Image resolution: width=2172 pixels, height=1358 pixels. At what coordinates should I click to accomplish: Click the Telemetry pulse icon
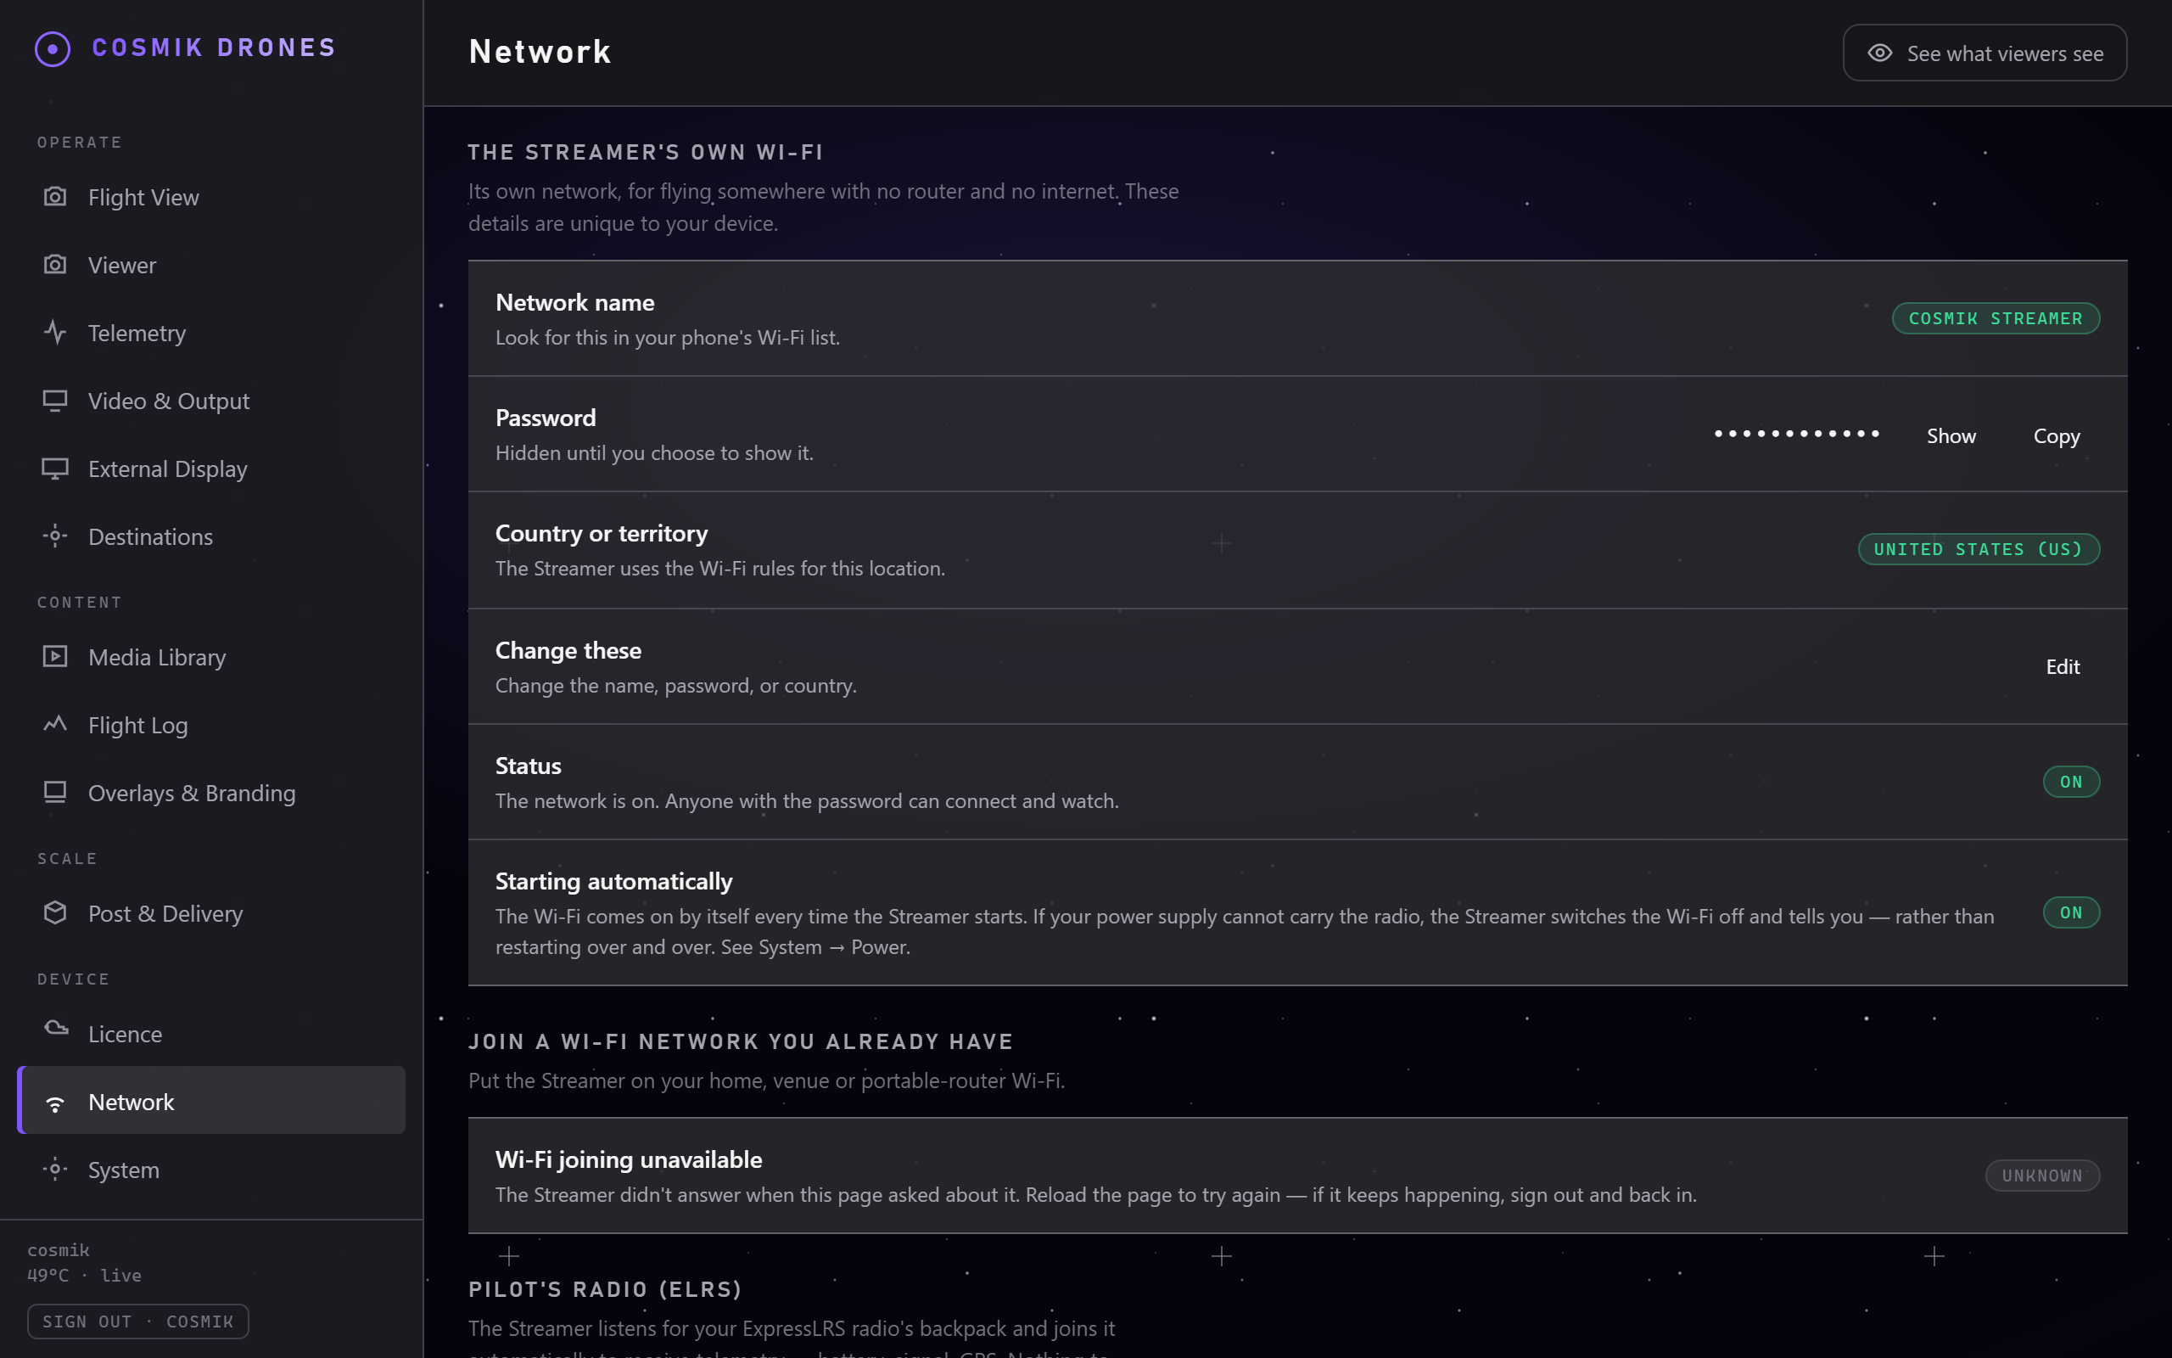[55, 333]
